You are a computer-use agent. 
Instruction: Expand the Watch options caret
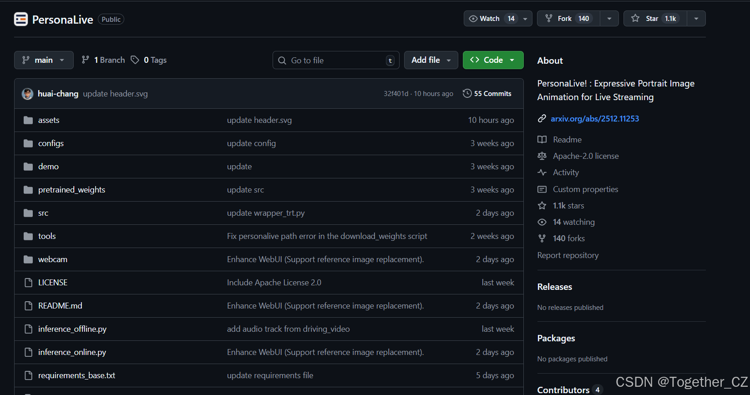click(525, 19)
